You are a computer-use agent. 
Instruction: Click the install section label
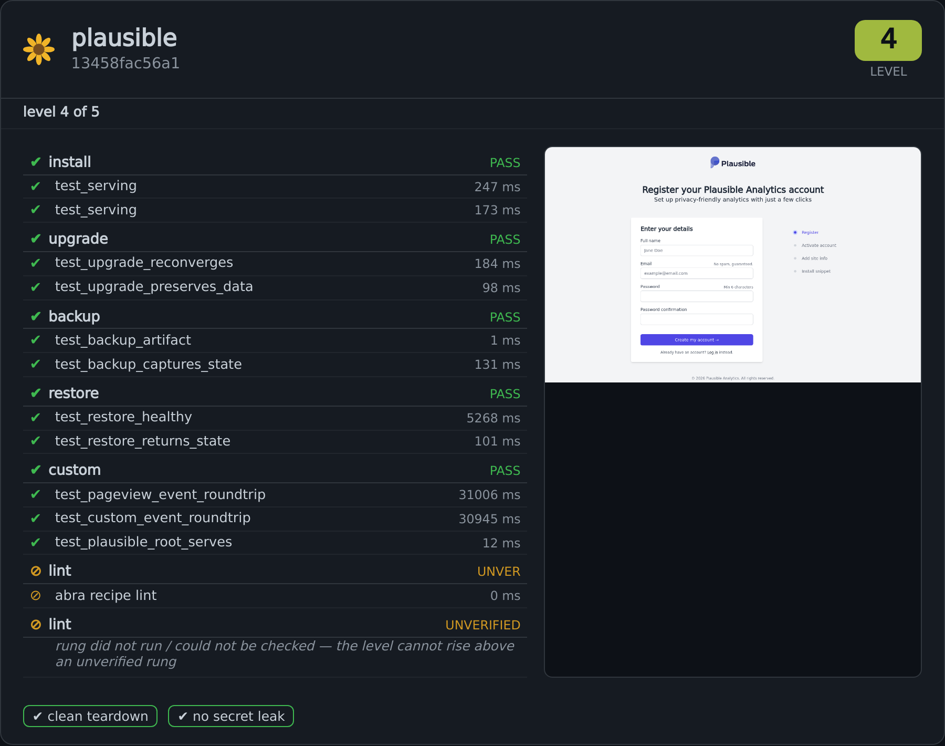[x=70, y=162]
